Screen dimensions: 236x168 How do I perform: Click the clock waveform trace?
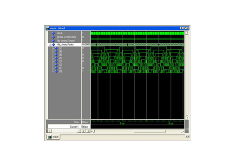click(x=138, y=33)
